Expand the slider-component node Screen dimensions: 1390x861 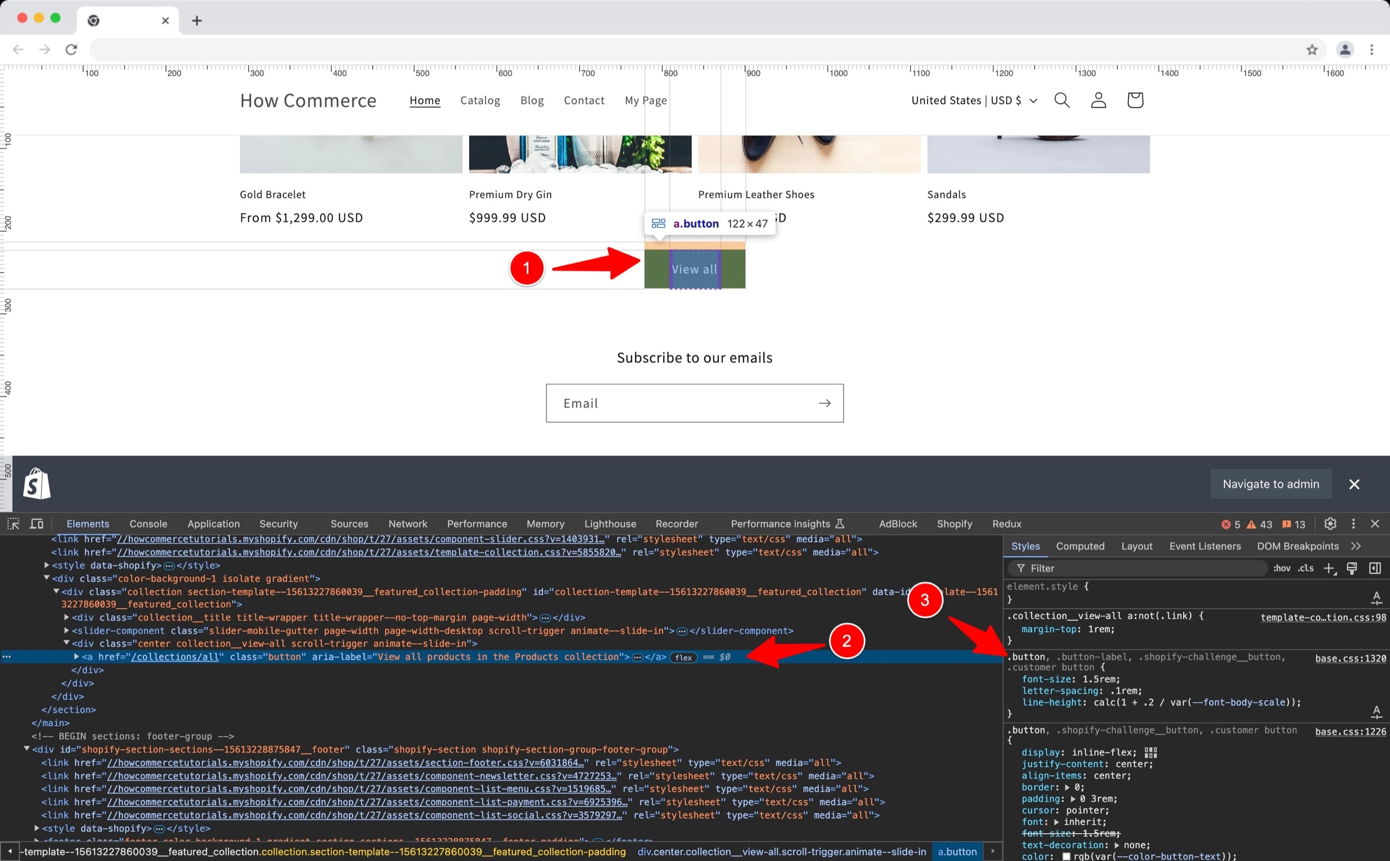[66, 630]
